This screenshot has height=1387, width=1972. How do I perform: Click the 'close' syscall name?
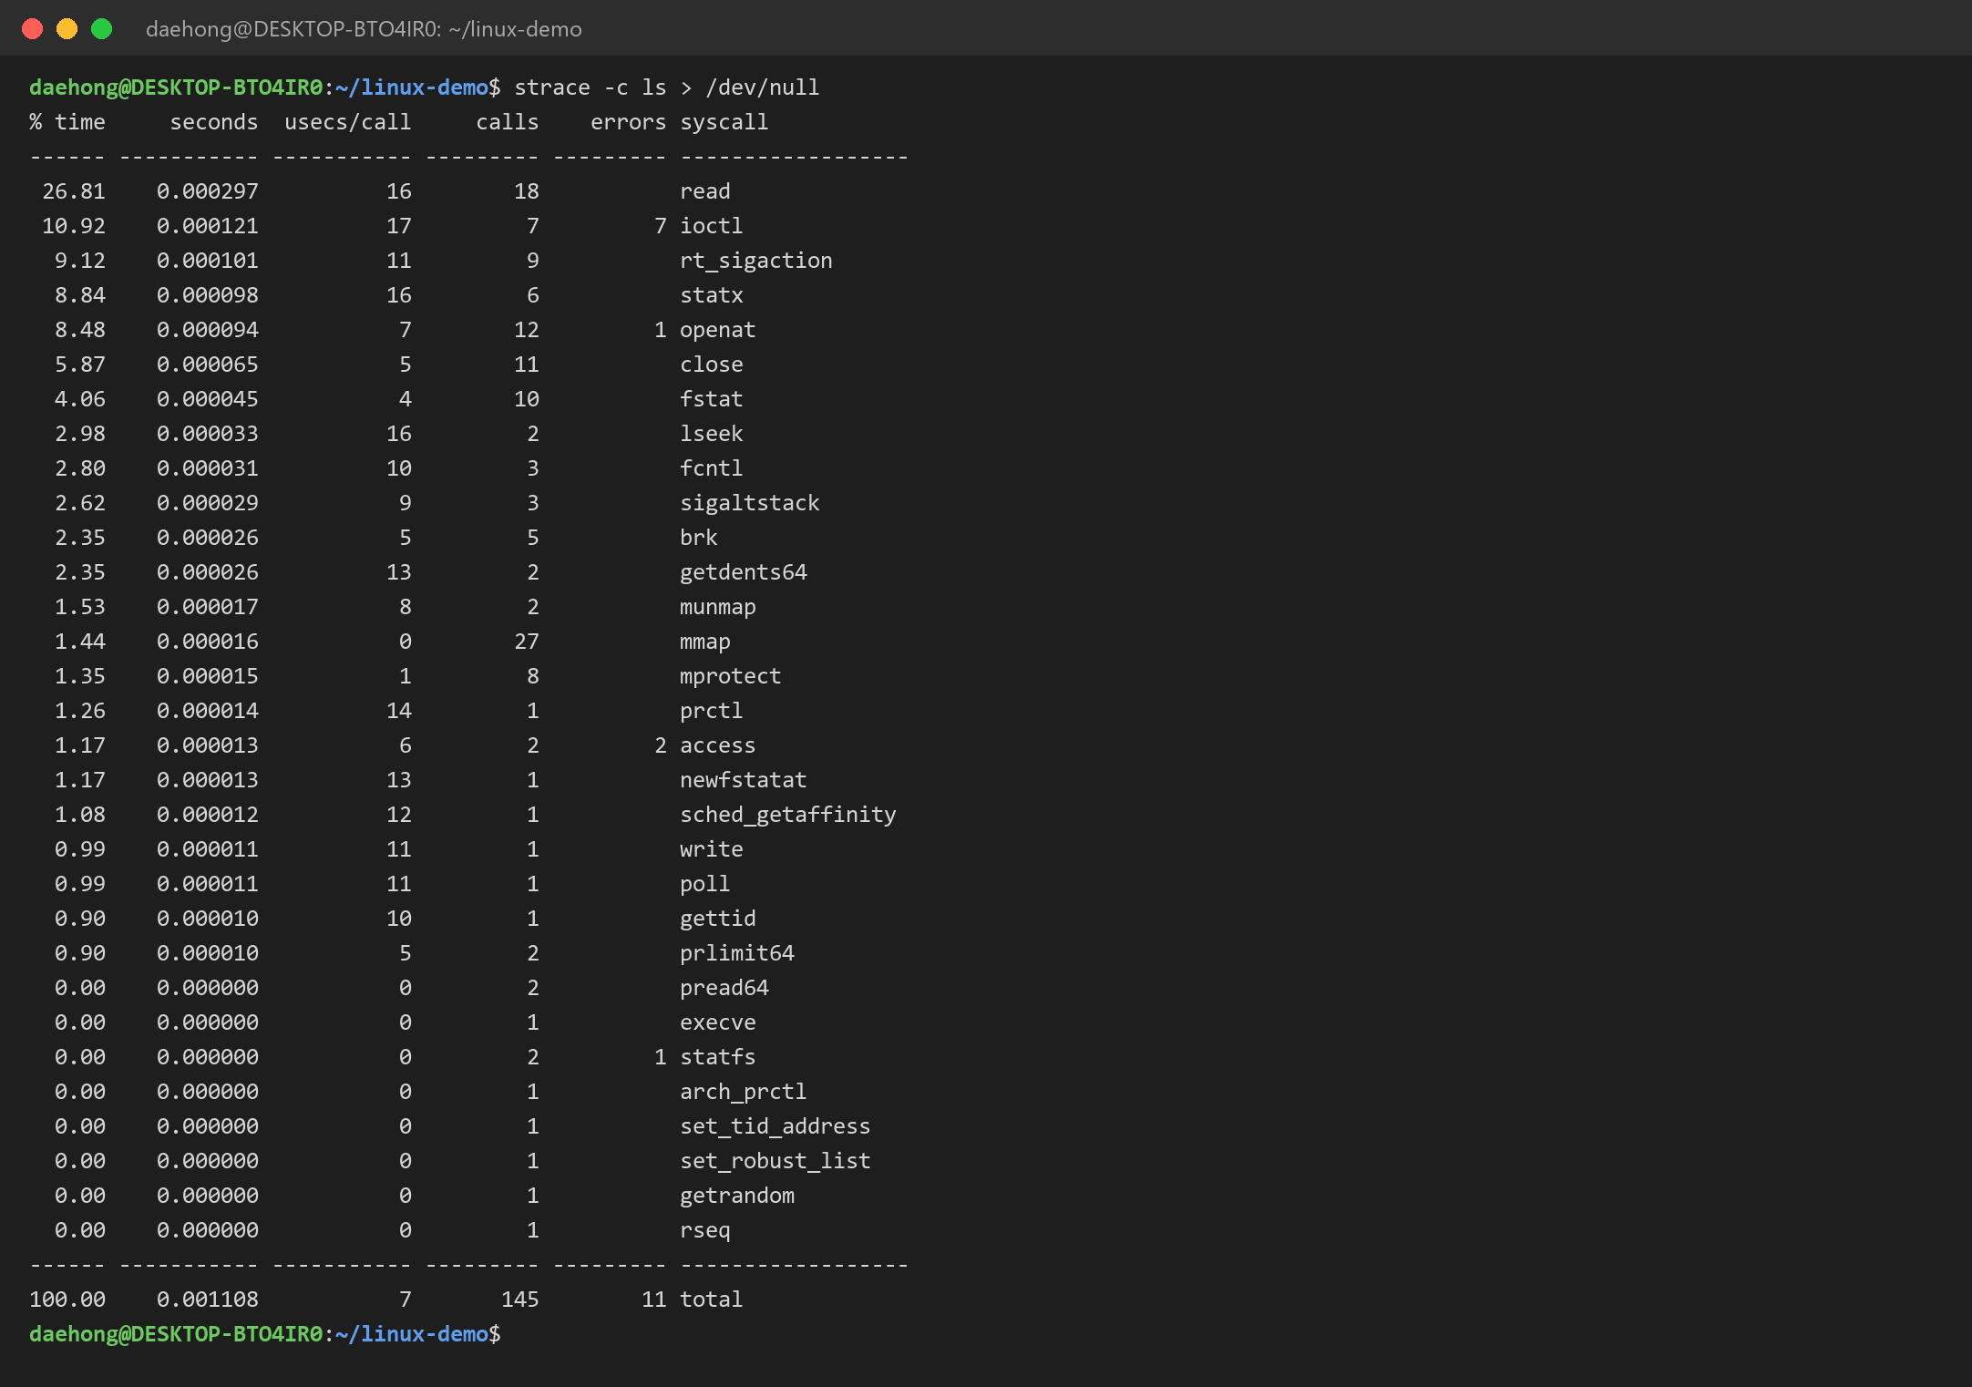[x=712, y=365]
